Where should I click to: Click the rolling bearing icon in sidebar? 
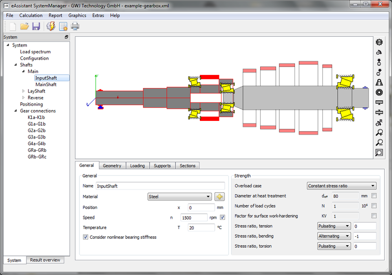[379, 92]
